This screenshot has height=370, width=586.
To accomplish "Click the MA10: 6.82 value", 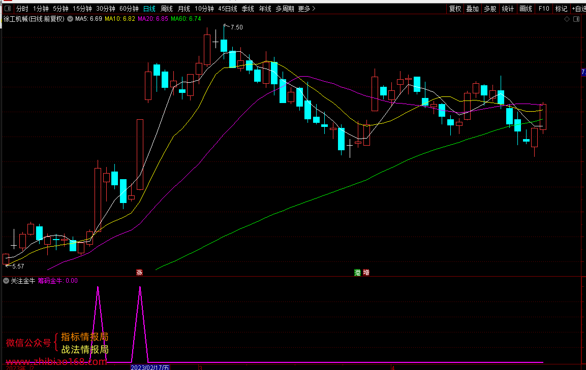I will point(119,19).
